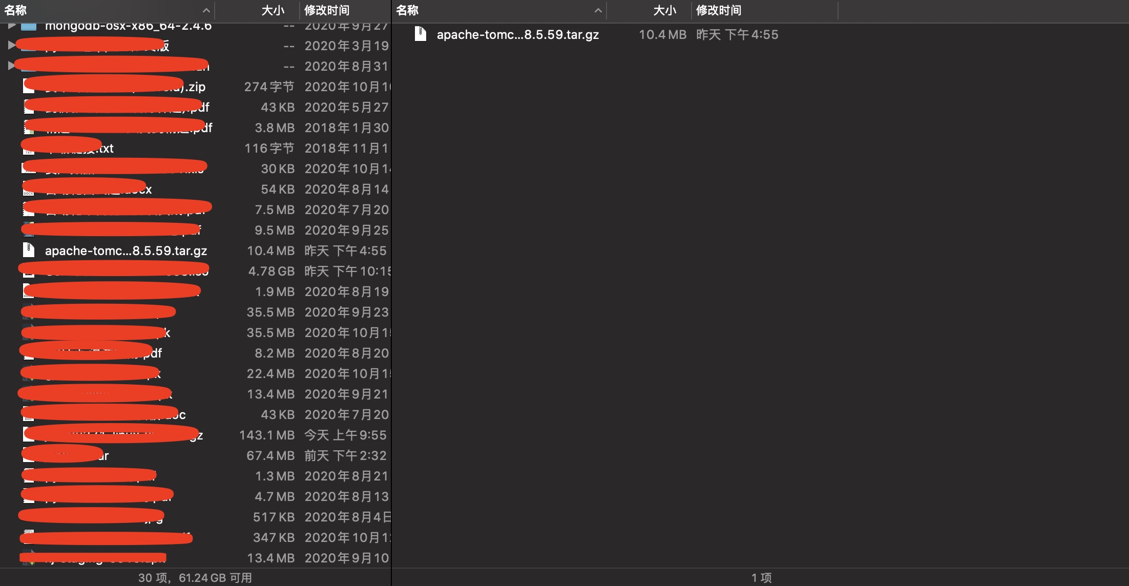
Task: Expand the folder modified 2020年8月31
Action: pos(11,66)
